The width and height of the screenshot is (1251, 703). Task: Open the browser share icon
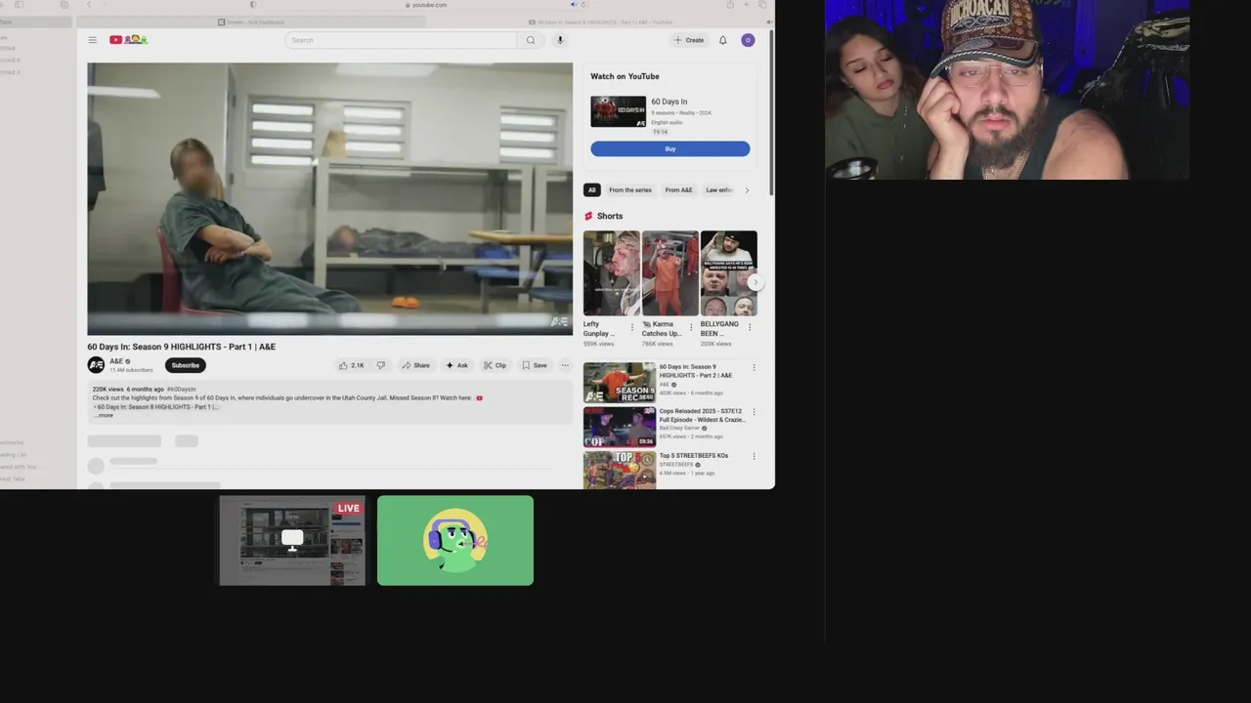730,5
